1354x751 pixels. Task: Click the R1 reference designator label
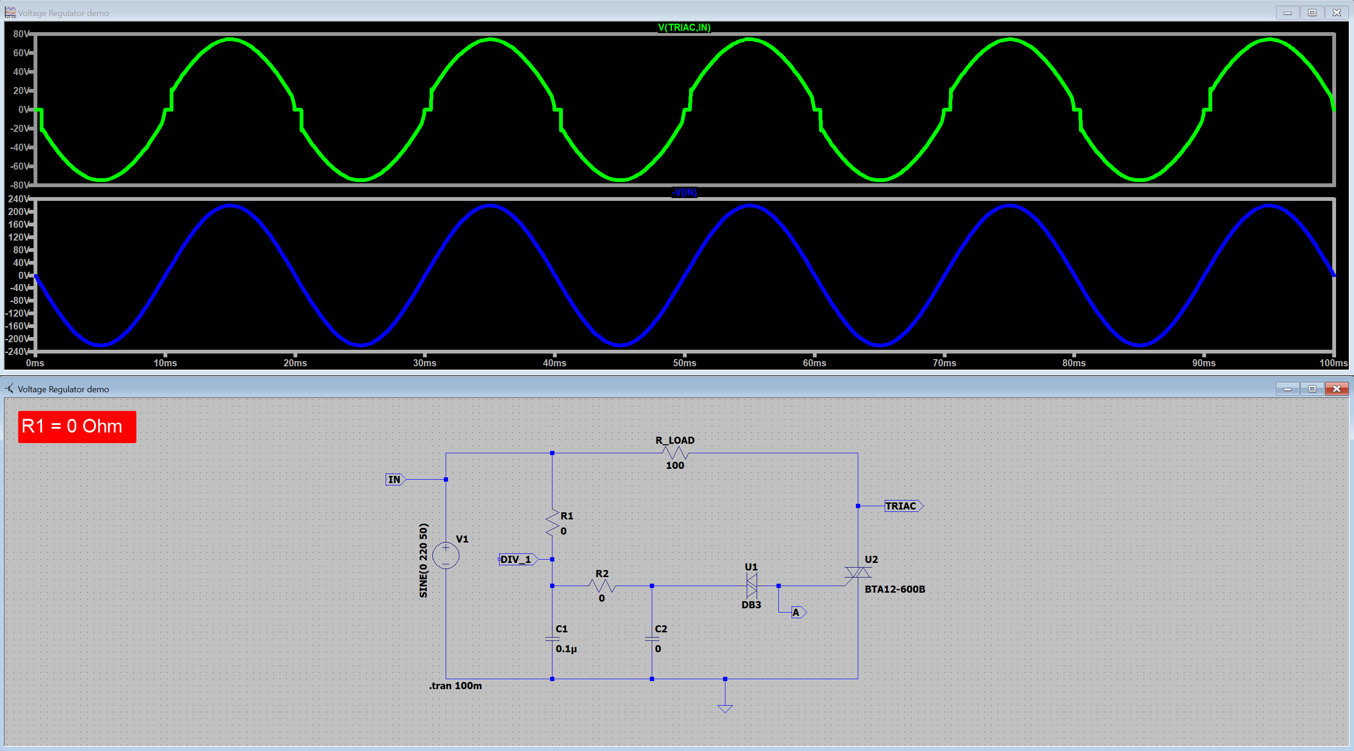(567, 516)
